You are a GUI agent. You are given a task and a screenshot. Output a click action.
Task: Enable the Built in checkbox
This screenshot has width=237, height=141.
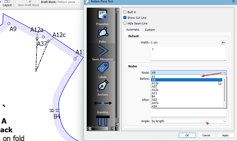click(x=125, y=12)
